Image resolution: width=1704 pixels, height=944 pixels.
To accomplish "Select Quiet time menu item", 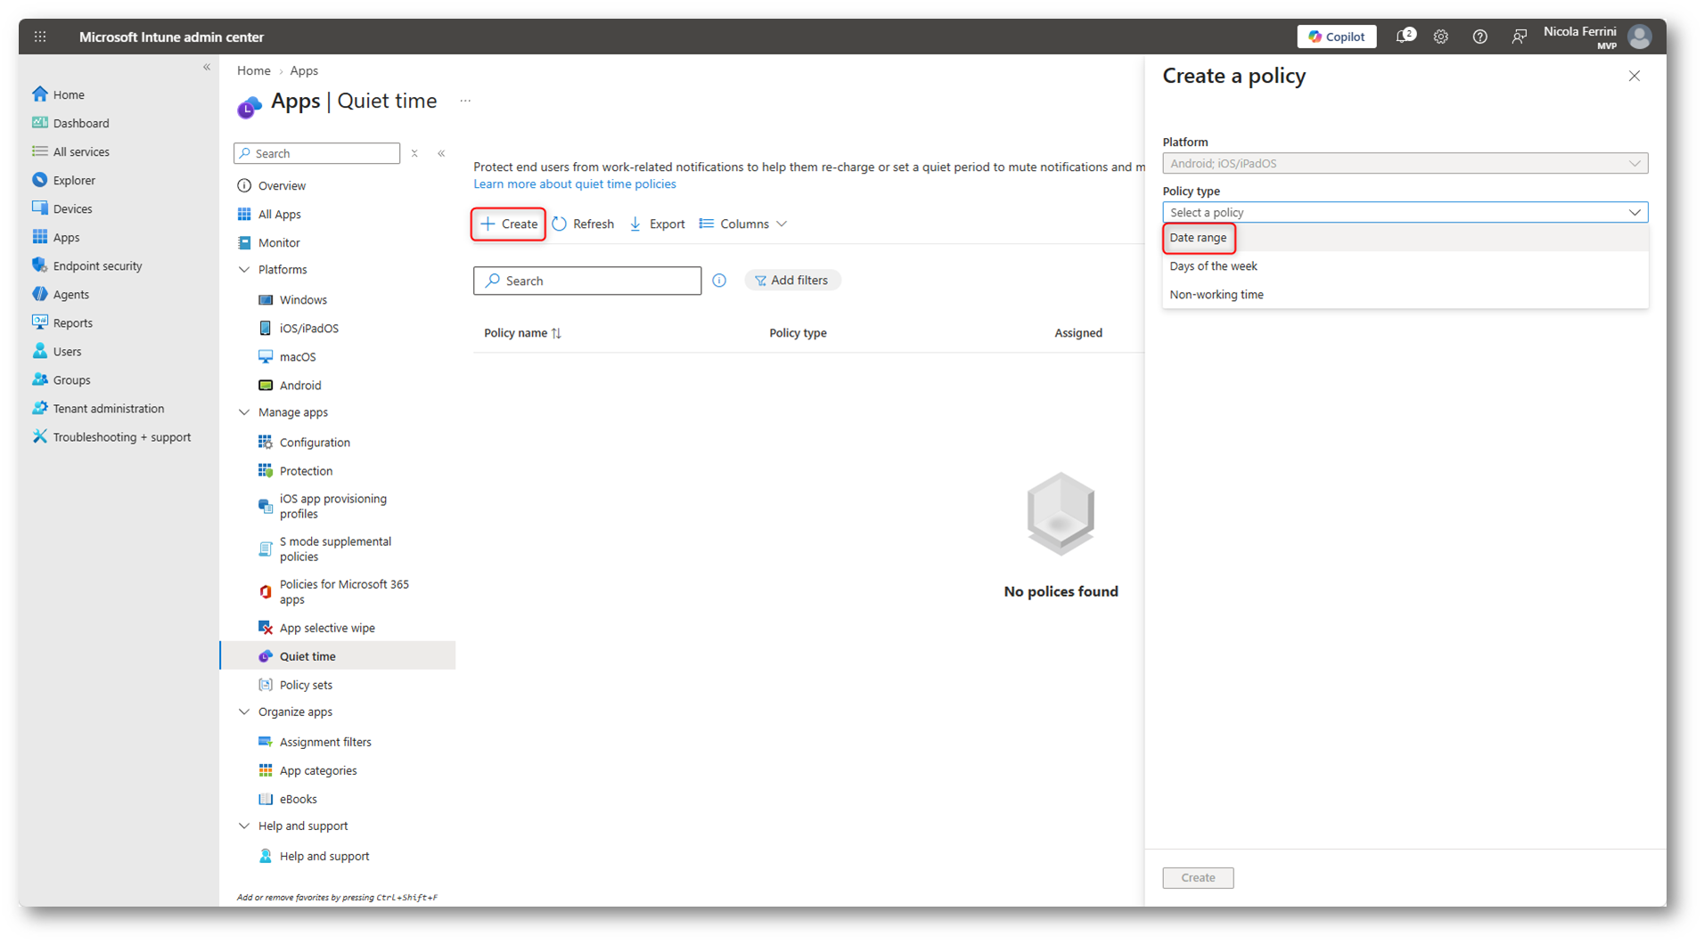I will (338, 655).
